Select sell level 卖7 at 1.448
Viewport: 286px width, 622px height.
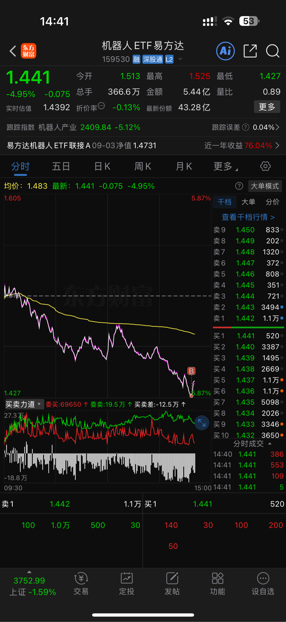click(248, 252)
